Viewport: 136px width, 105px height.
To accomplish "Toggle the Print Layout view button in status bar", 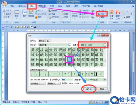I will coord(91,102).
